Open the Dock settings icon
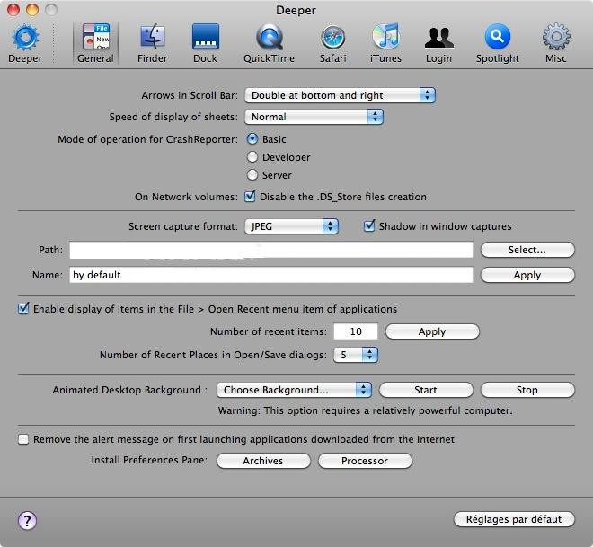593x547 pixels. [x=206, y=43]
